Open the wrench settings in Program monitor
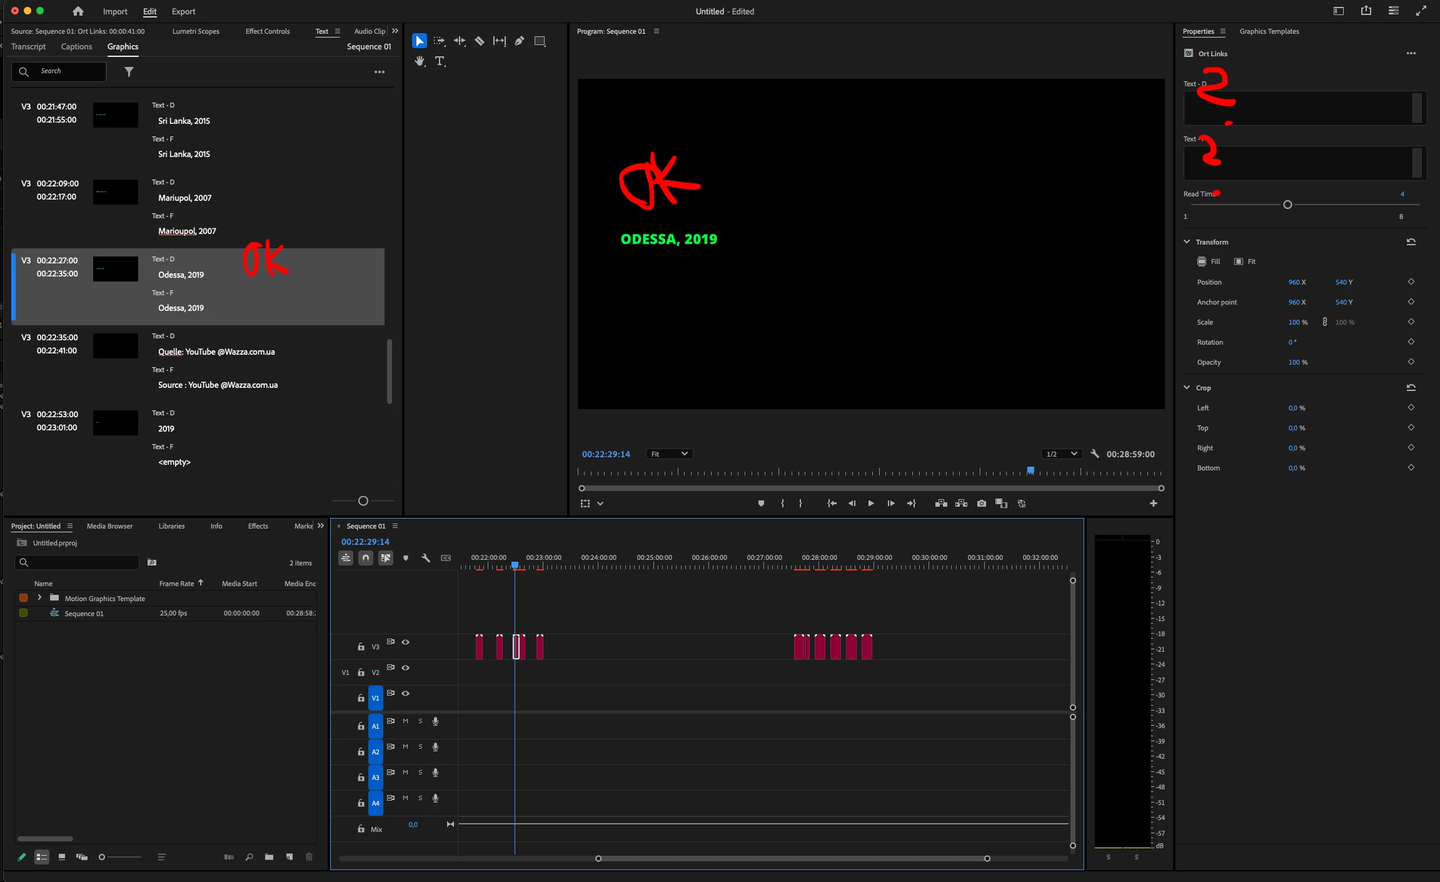 point(1095,454)
